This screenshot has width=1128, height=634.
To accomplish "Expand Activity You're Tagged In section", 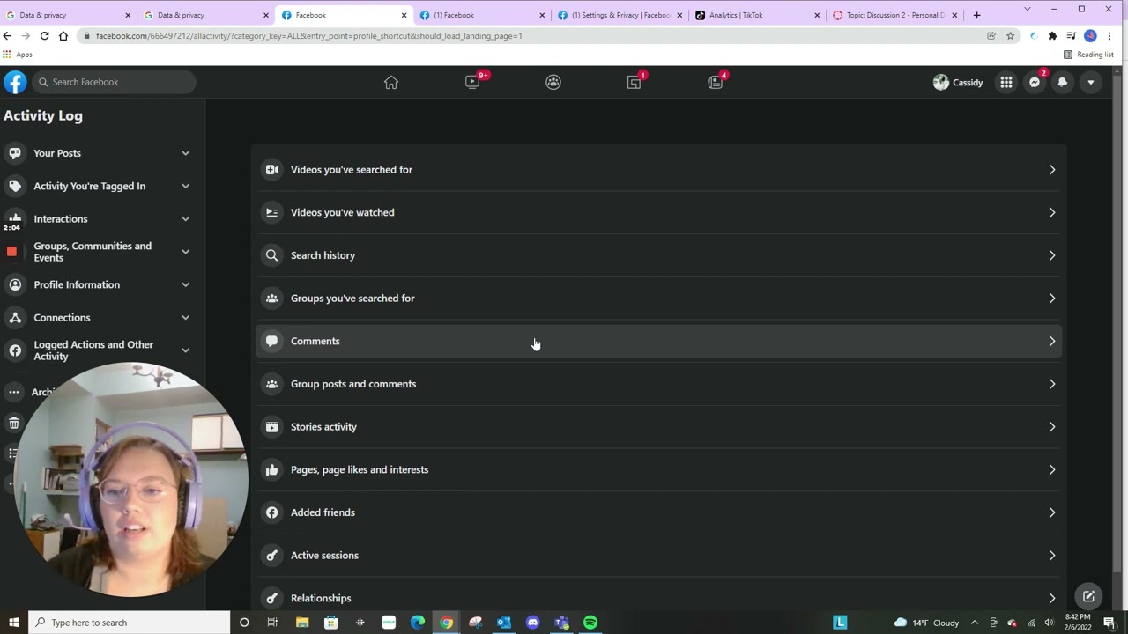I will point(100,186).
